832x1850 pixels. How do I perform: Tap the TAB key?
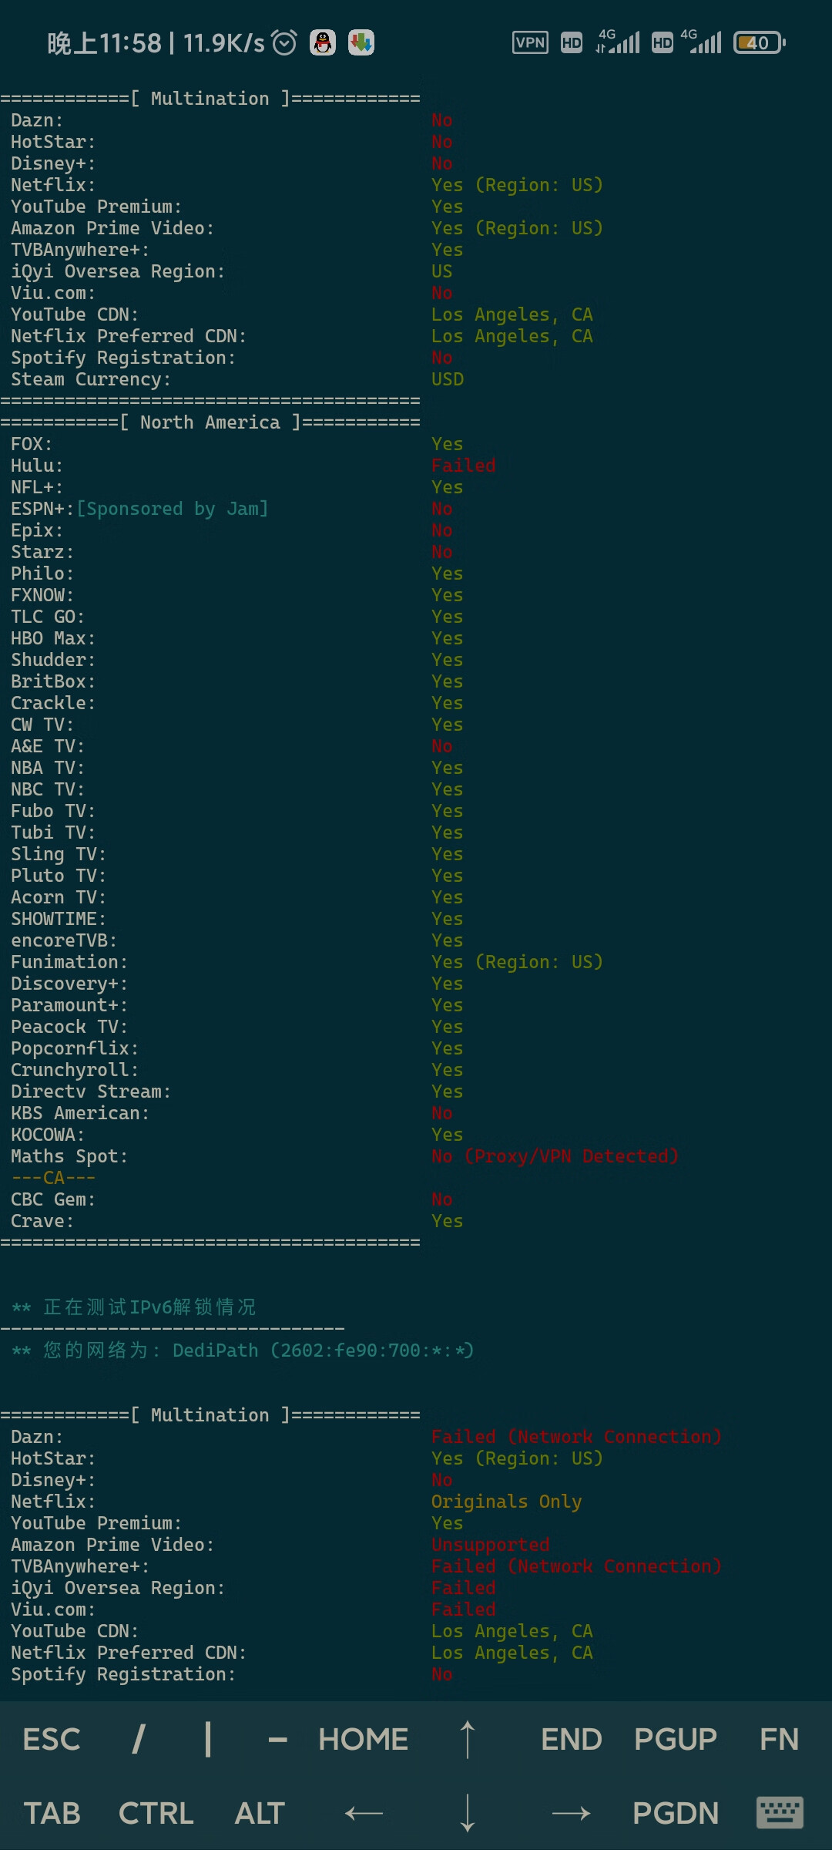[52, 1813]
